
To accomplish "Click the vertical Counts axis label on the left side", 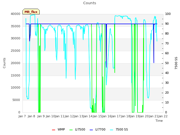I will pyautogui.click(x=4, y=63).
